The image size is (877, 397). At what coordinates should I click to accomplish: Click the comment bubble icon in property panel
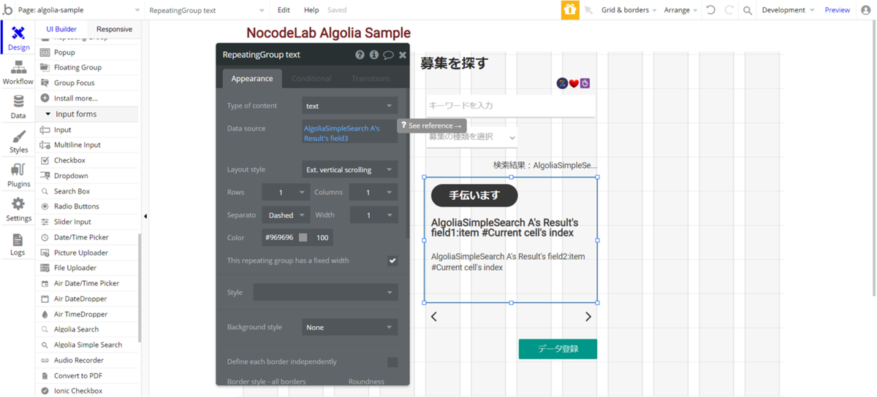(x=388, y=55)
